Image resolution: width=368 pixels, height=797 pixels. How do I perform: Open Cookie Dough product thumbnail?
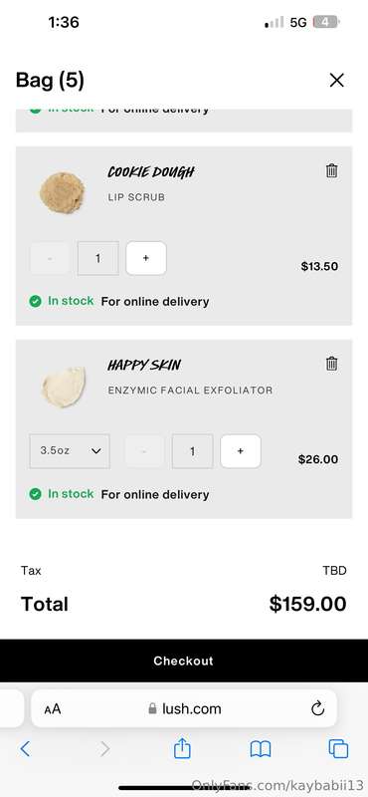point(63,192)
